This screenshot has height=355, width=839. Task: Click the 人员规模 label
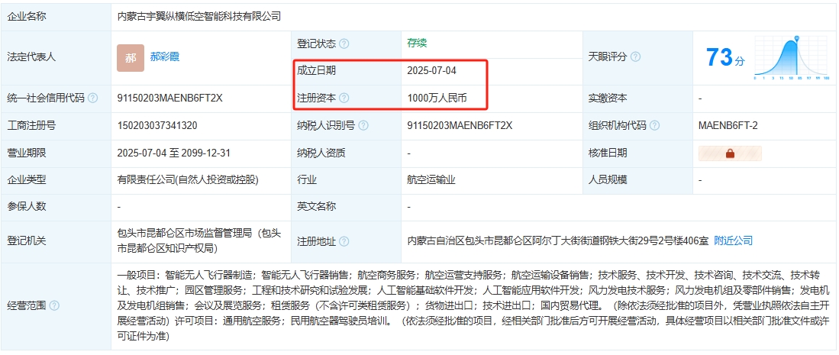tap(608, 180)
